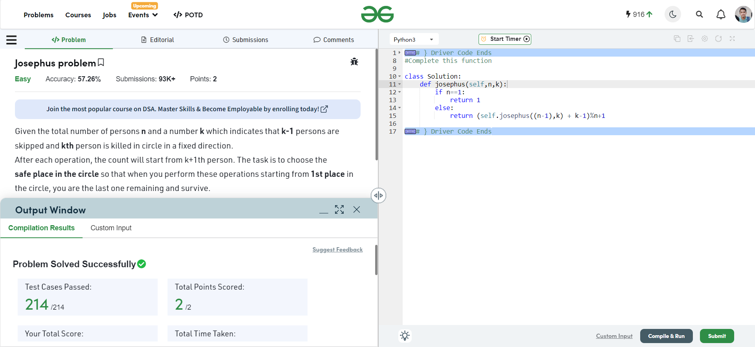Minimize the Output Window
This screenshot has width=755, height=347.
pyautogui.click(x=324, y=212)
